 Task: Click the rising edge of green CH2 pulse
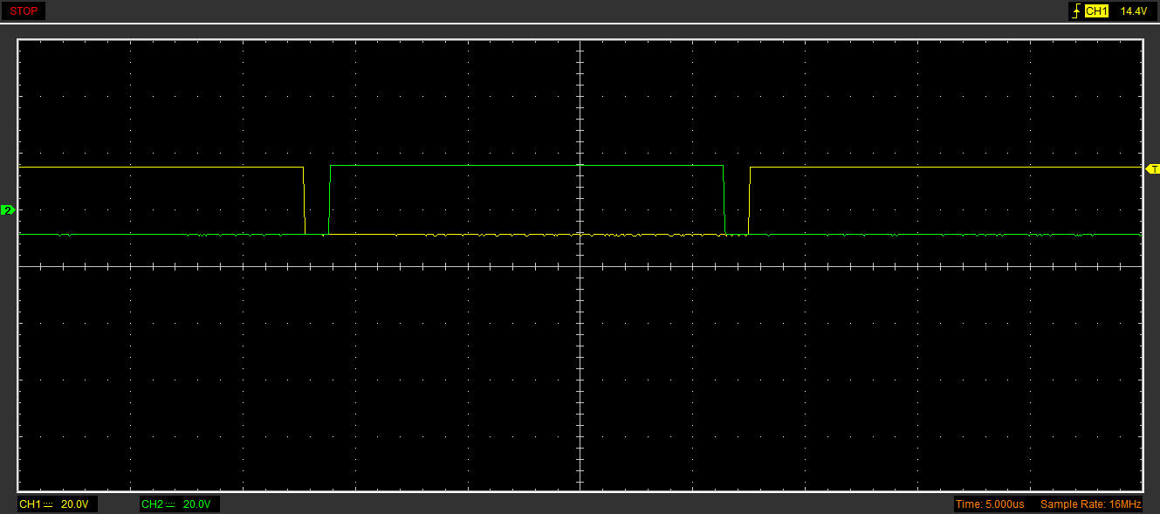point(329,201)
